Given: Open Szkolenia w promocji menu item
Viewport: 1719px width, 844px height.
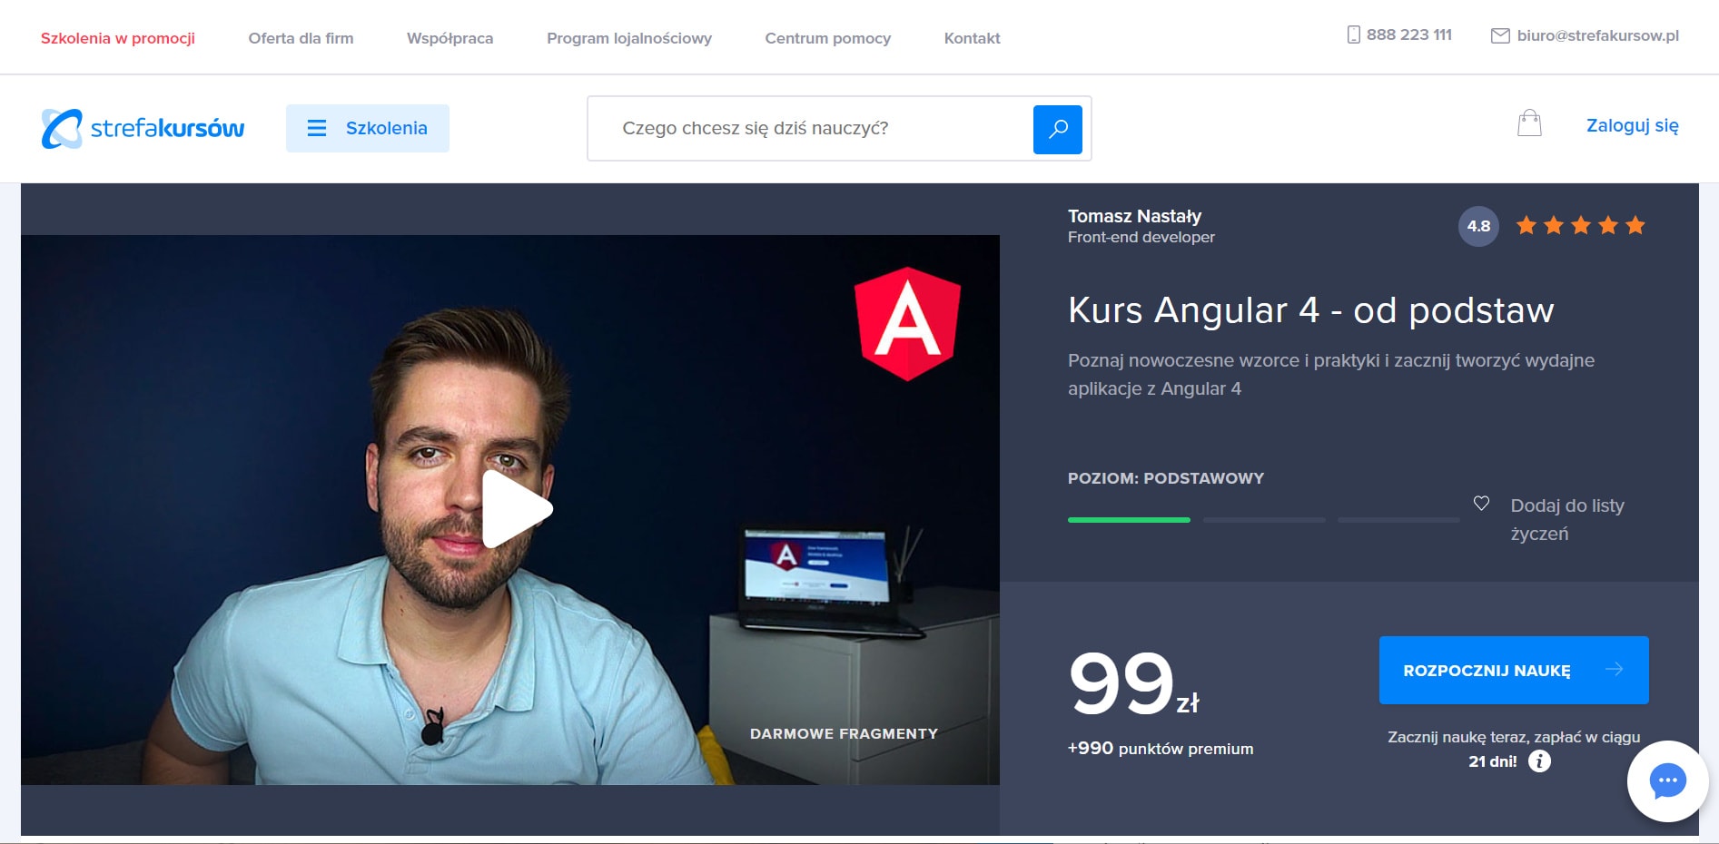Looking at the screenshot, I should pos(118,38).
